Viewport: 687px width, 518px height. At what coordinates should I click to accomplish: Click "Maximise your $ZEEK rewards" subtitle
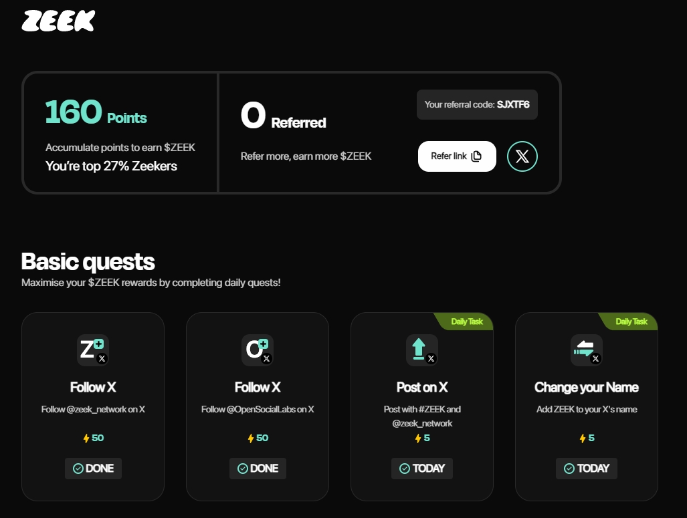(151, 283)
